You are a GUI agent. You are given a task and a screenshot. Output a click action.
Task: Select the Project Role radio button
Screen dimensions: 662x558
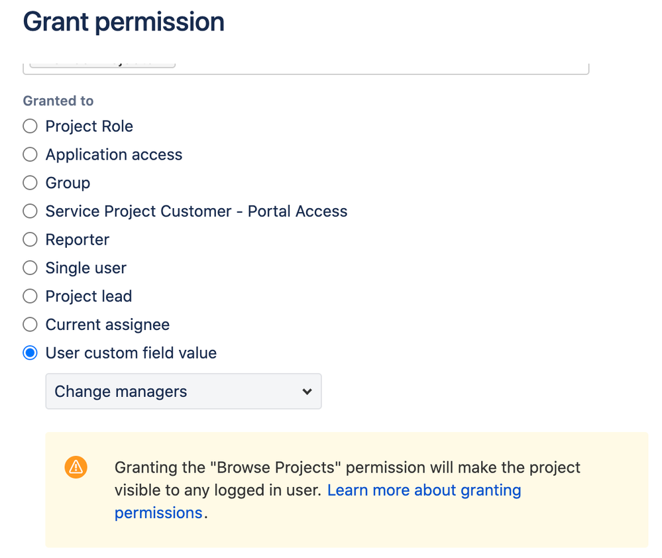click(30, 126)
